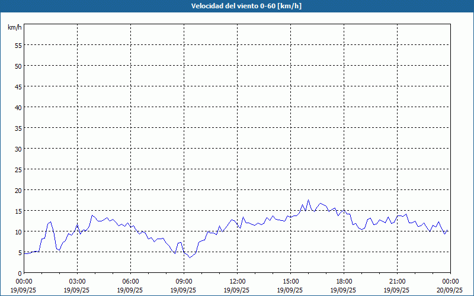
Task: Select the 15:00 time label
Action: pos(290,281)
